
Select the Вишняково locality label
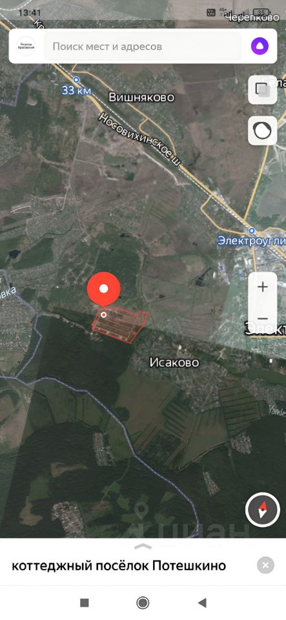pyautogui.click(x=141, y=98)
